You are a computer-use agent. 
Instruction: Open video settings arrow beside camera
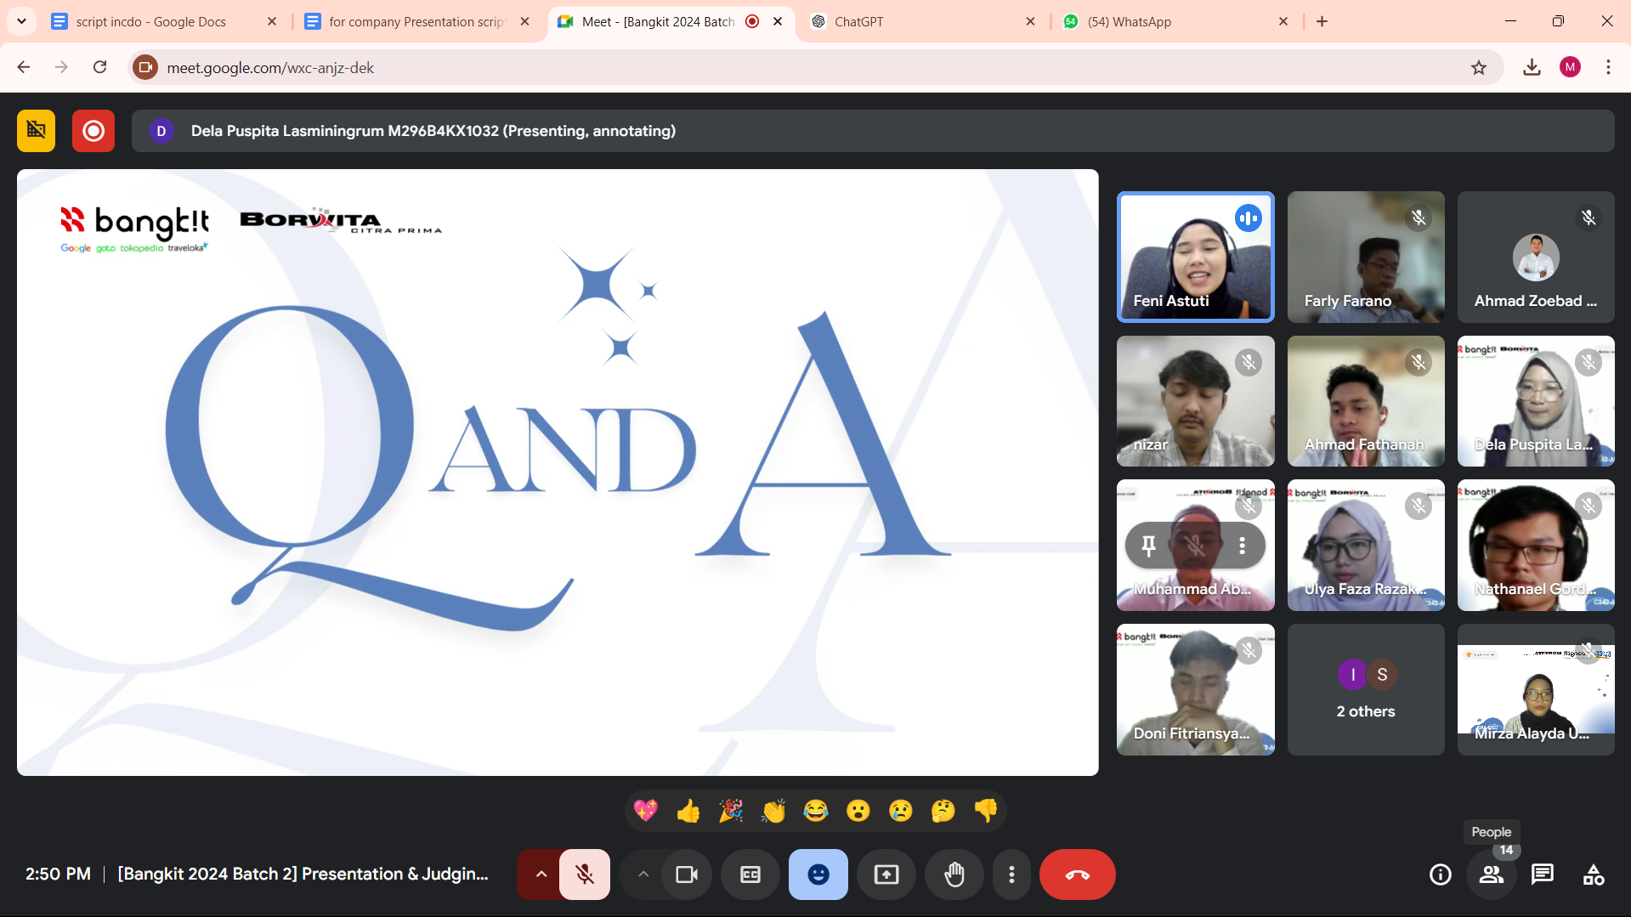643,875
